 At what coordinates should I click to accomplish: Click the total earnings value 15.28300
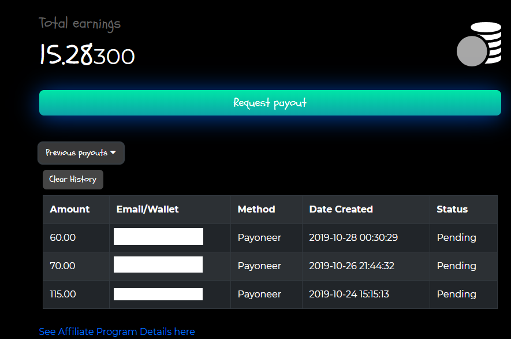point(87,55)
